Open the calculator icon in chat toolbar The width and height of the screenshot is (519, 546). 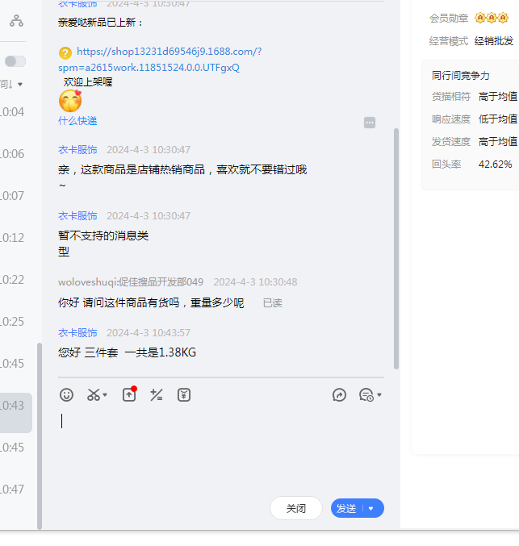[x=157, y=394]
